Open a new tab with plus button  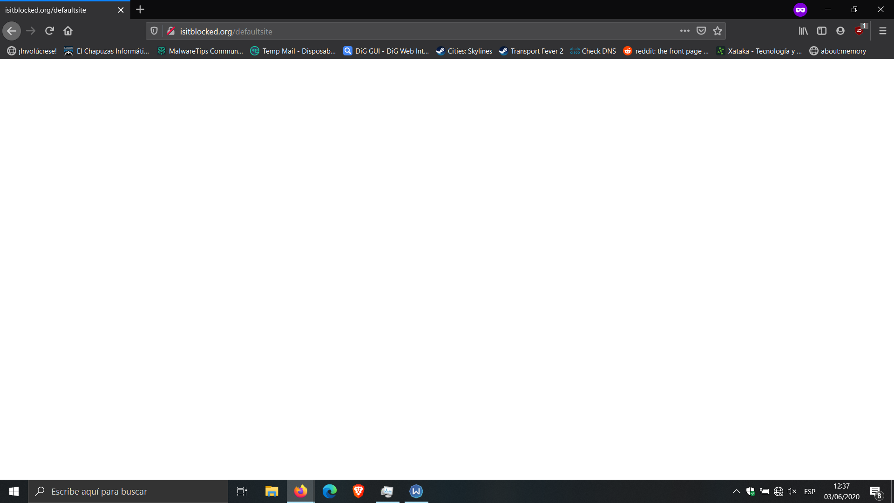tap(140, 9)
